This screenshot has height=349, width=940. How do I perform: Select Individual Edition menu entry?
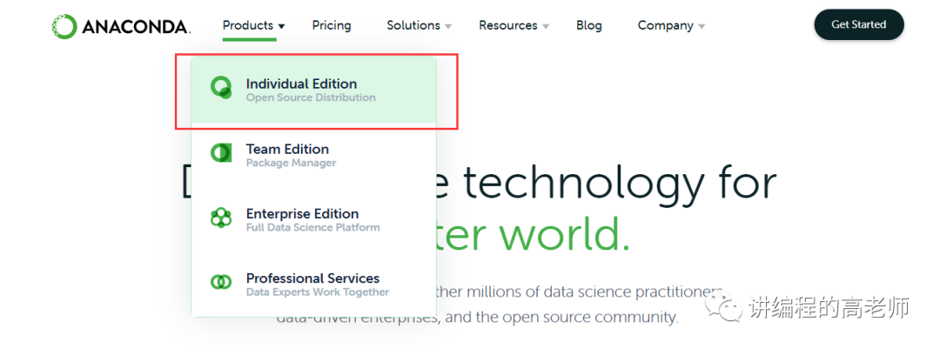(x=313, y=90)
